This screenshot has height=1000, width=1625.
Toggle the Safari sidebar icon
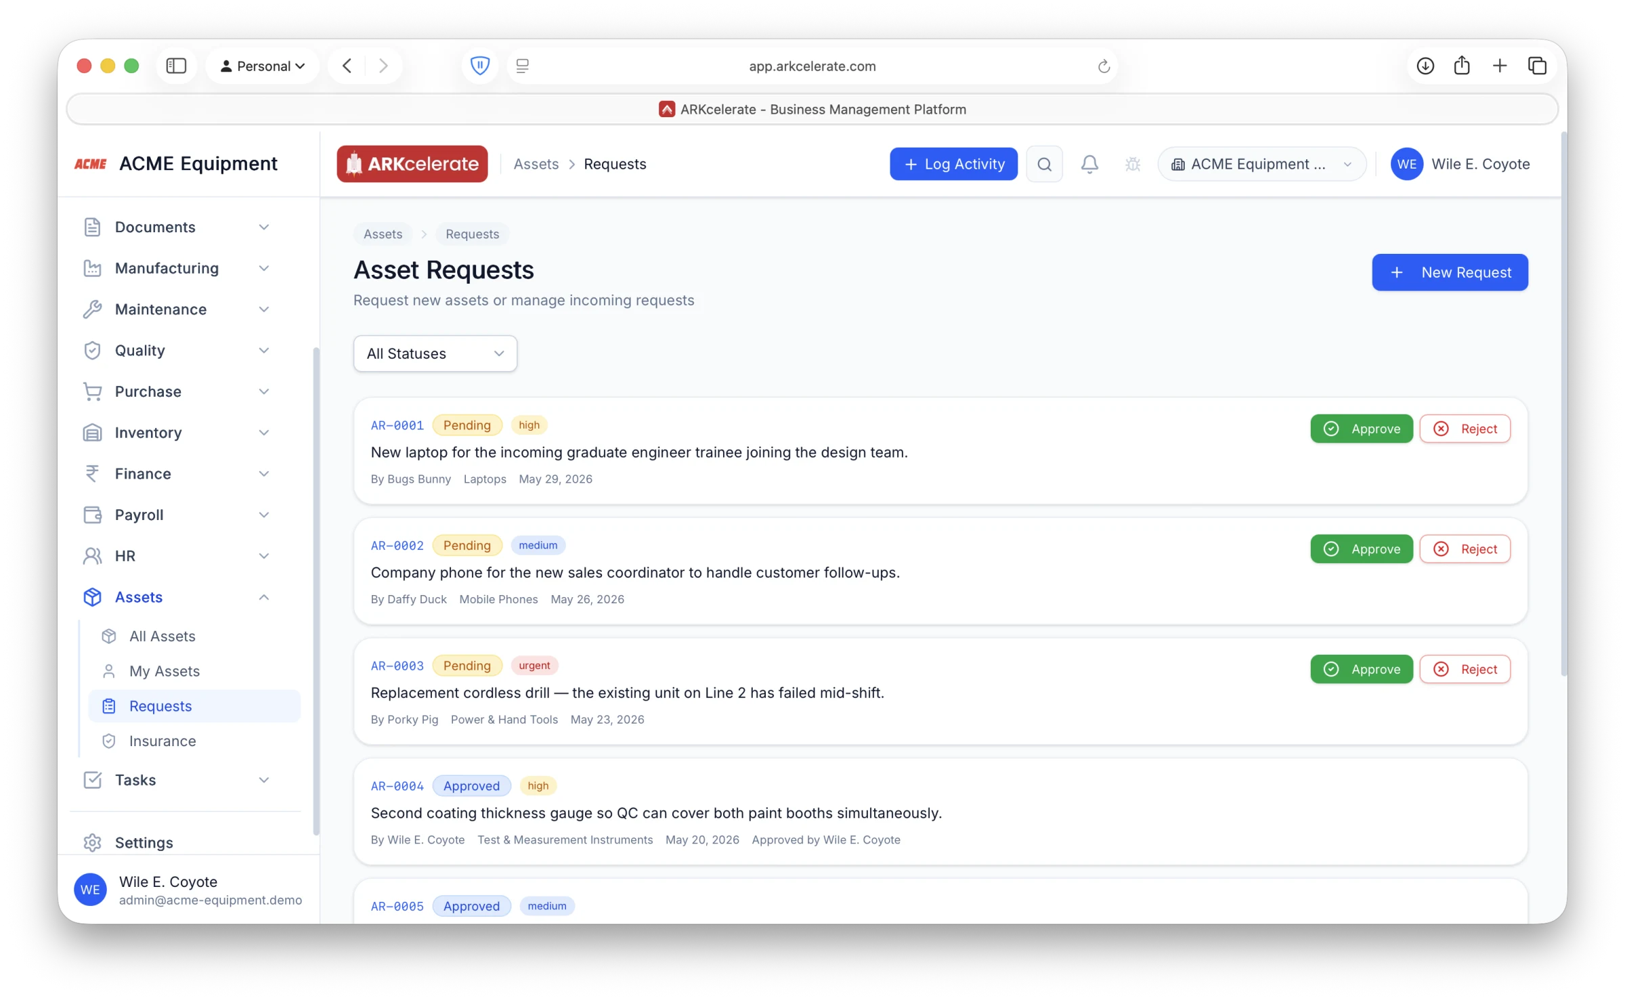pyautogui.click(x=176, y=66)
